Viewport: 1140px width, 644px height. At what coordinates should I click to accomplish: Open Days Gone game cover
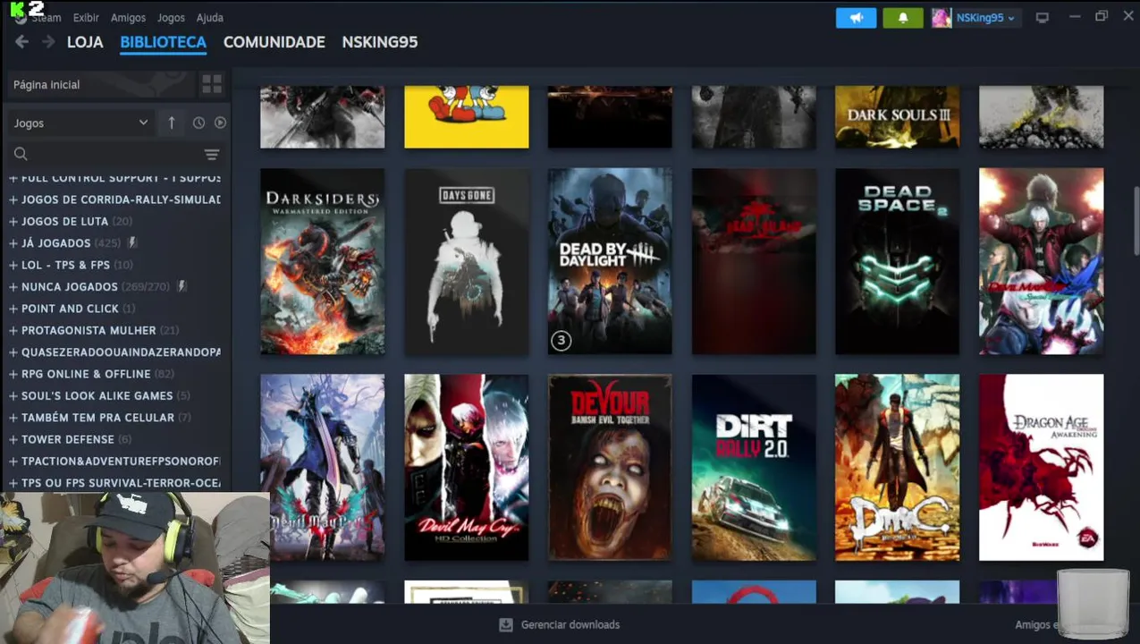(x=466, y=261)
